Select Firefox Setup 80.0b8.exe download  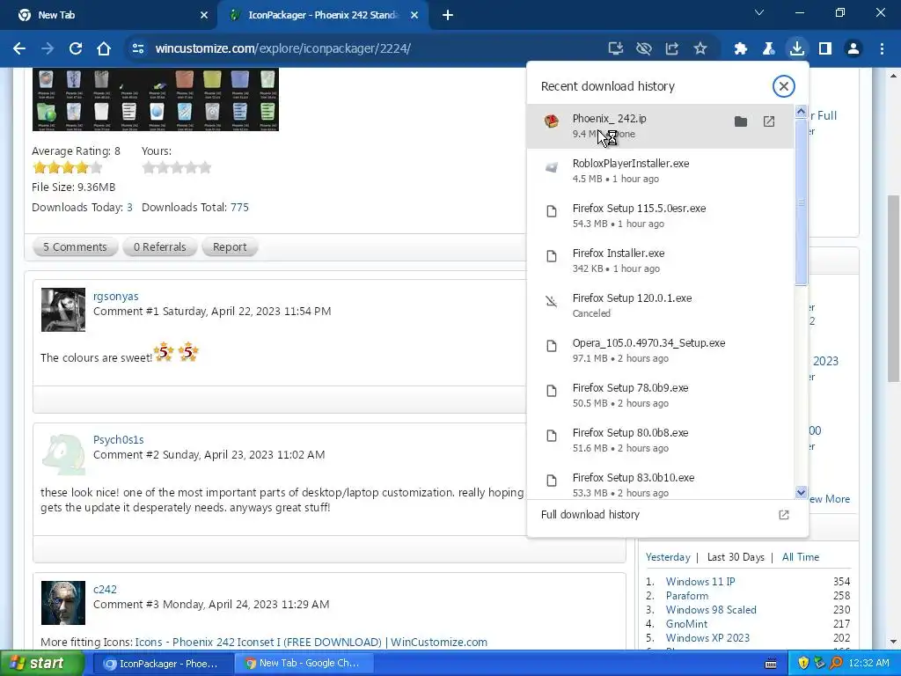coord(660,440)
